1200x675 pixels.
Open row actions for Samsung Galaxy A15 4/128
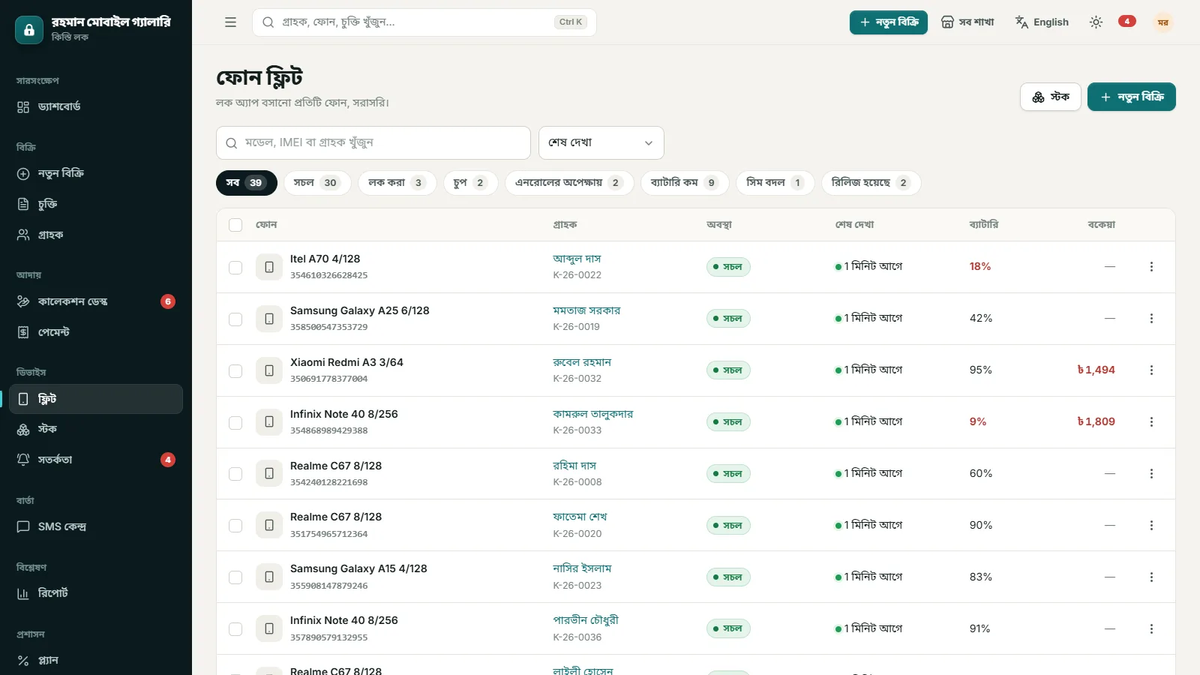click(x=1151, y=577)
